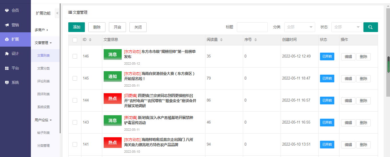Sort by 阅读量 column arrows
This screenshot has height=157, width=390.
click(221, 40)
